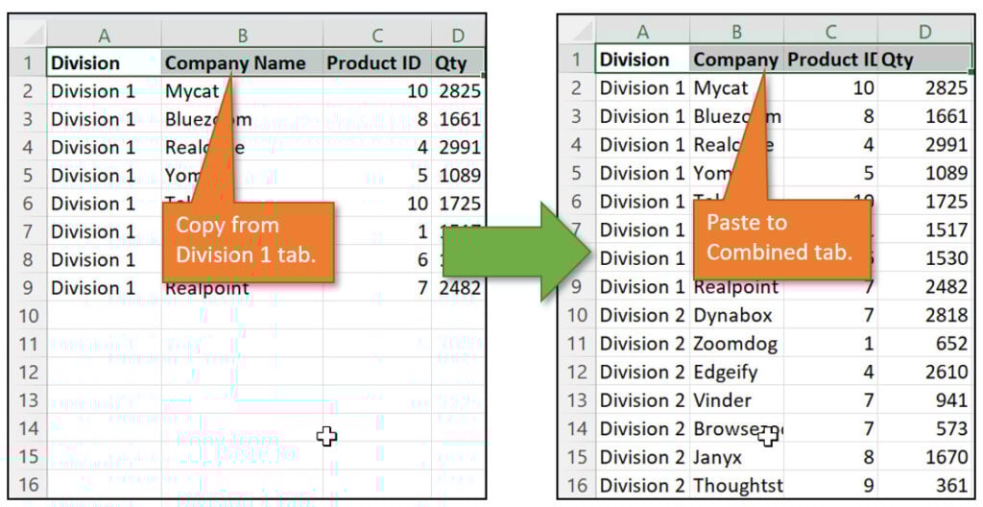Click the select-all corner in left spreadsheet

[28, 36]
